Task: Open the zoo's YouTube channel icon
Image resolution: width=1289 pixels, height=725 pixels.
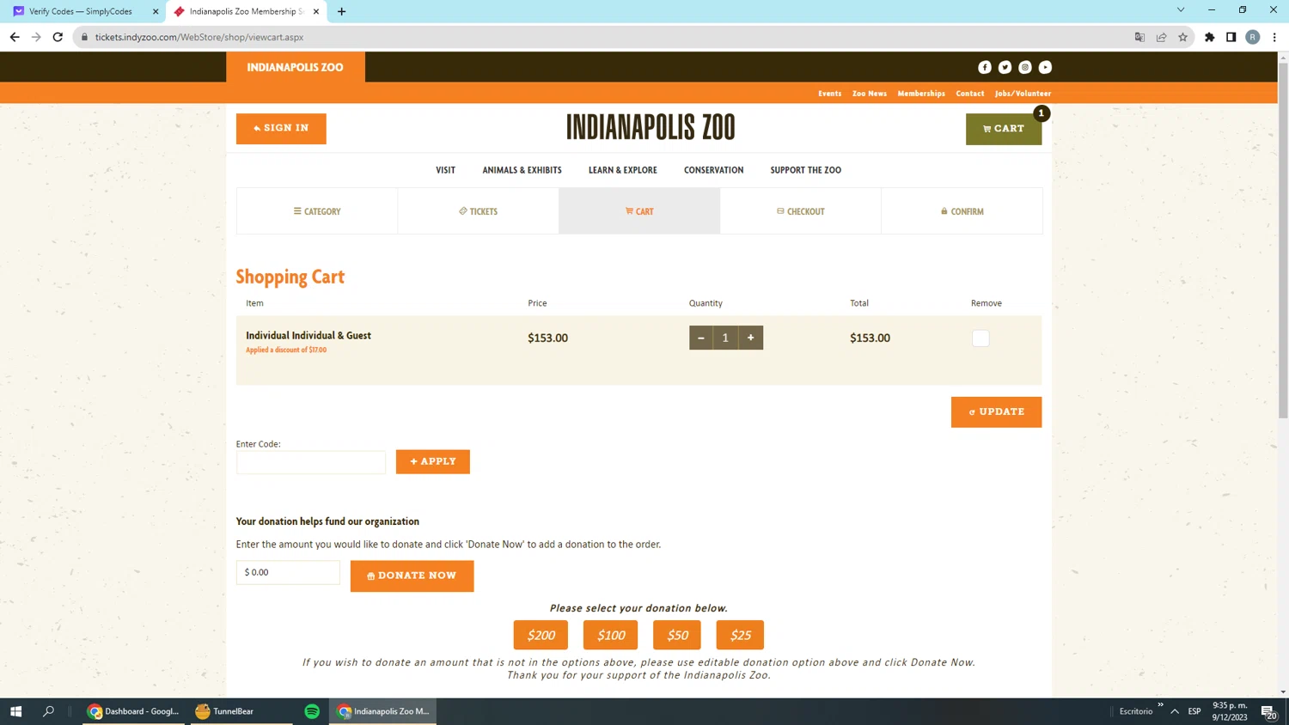Action: (x=1045, y=67)
